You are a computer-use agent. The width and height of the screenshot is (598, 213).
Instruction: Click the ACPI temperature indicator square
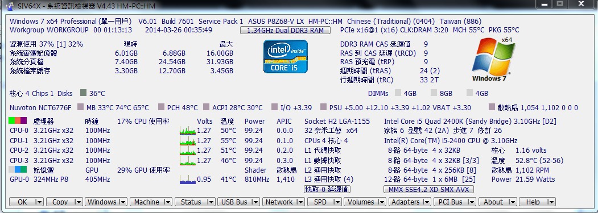[207, 107]
